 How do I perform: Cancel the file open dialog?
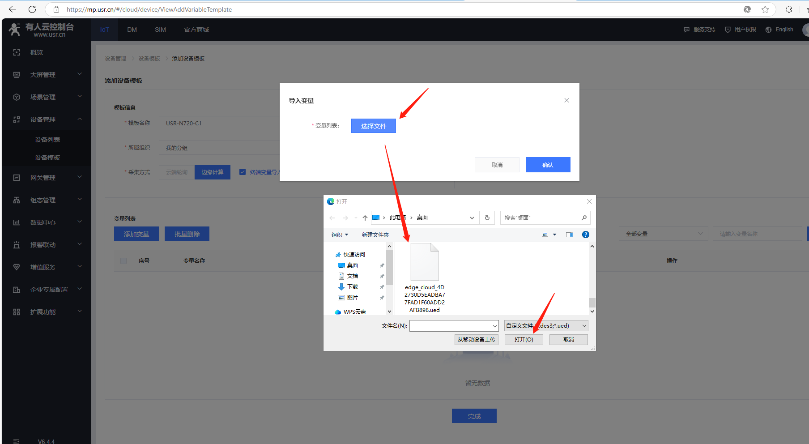[569, 340]
